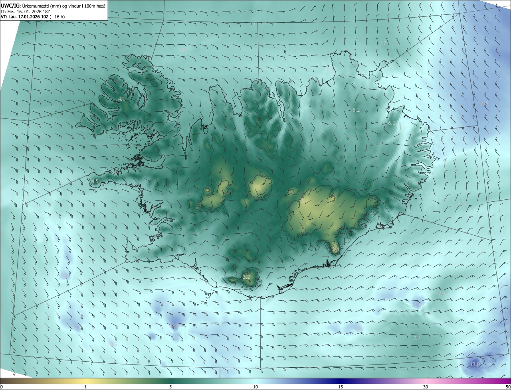Click the UWC/IG Úrkomumætti title line

point(53,5)
